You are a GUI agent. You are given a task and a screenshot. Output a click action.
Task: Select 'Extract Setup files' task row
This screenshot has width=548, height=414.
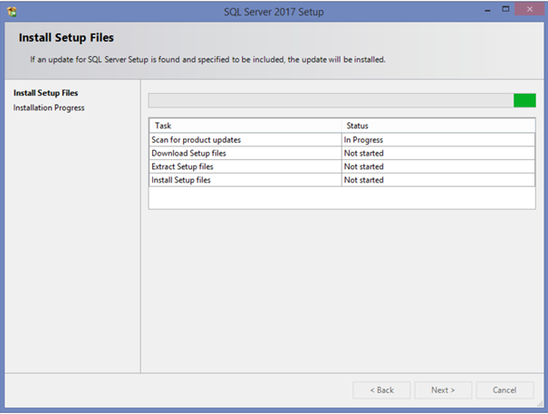341,166
